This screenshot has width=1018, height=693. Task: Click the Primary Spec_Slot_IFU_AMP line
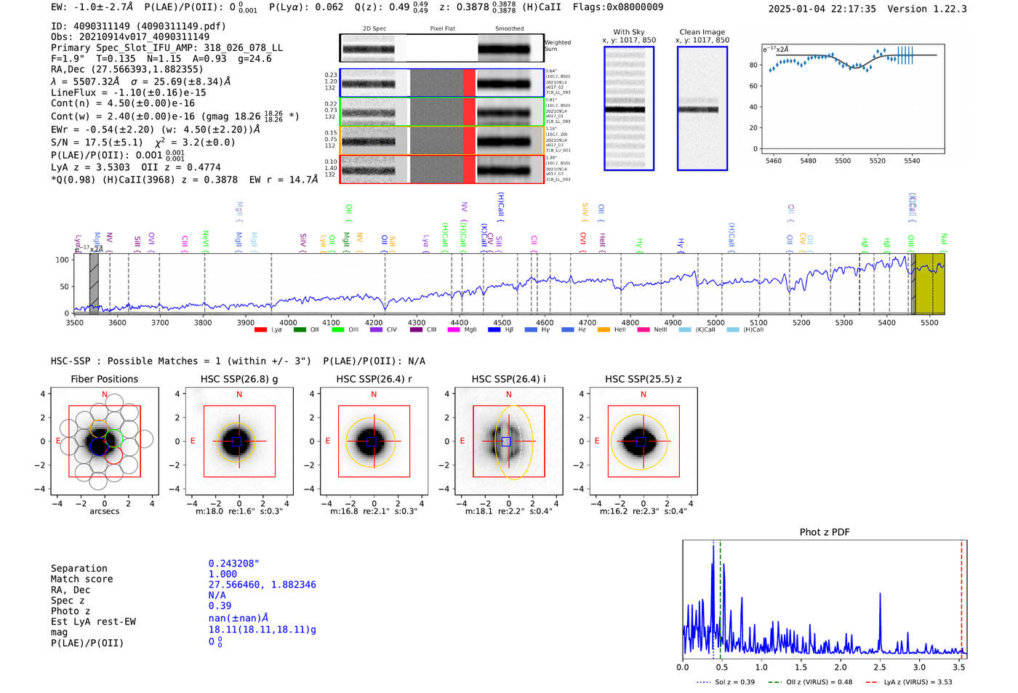[x=167, y=48]
